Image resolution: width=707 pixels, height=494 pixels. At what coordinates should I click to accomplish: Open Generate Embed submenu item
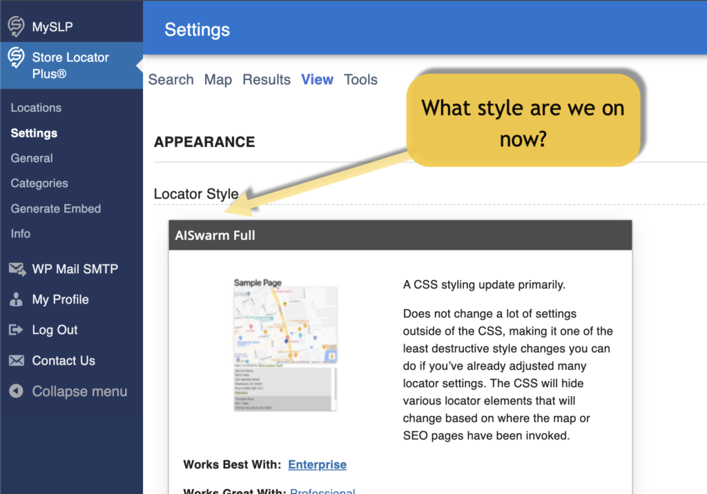click(56, 208)
